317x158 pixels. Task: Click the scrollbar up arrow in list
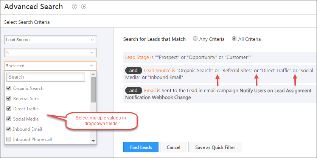point(93,74)
